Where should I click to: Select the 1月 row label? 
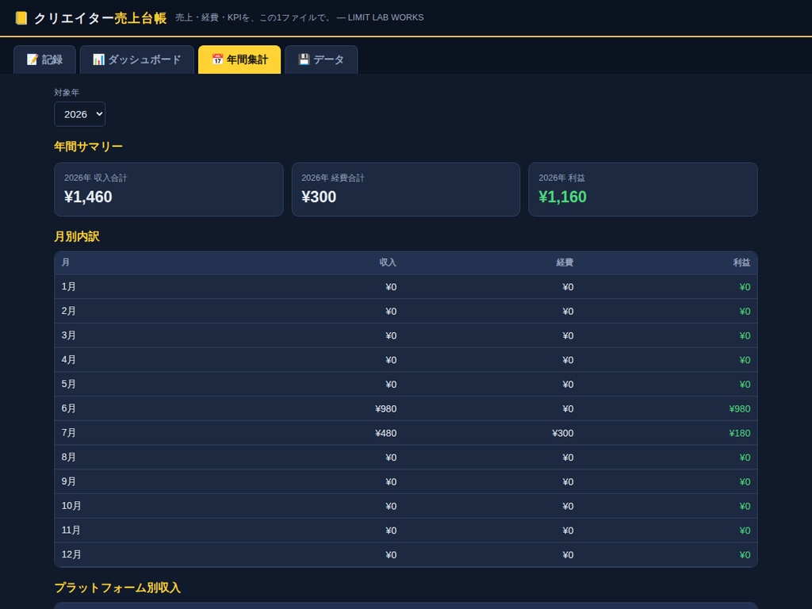point(68,287)
